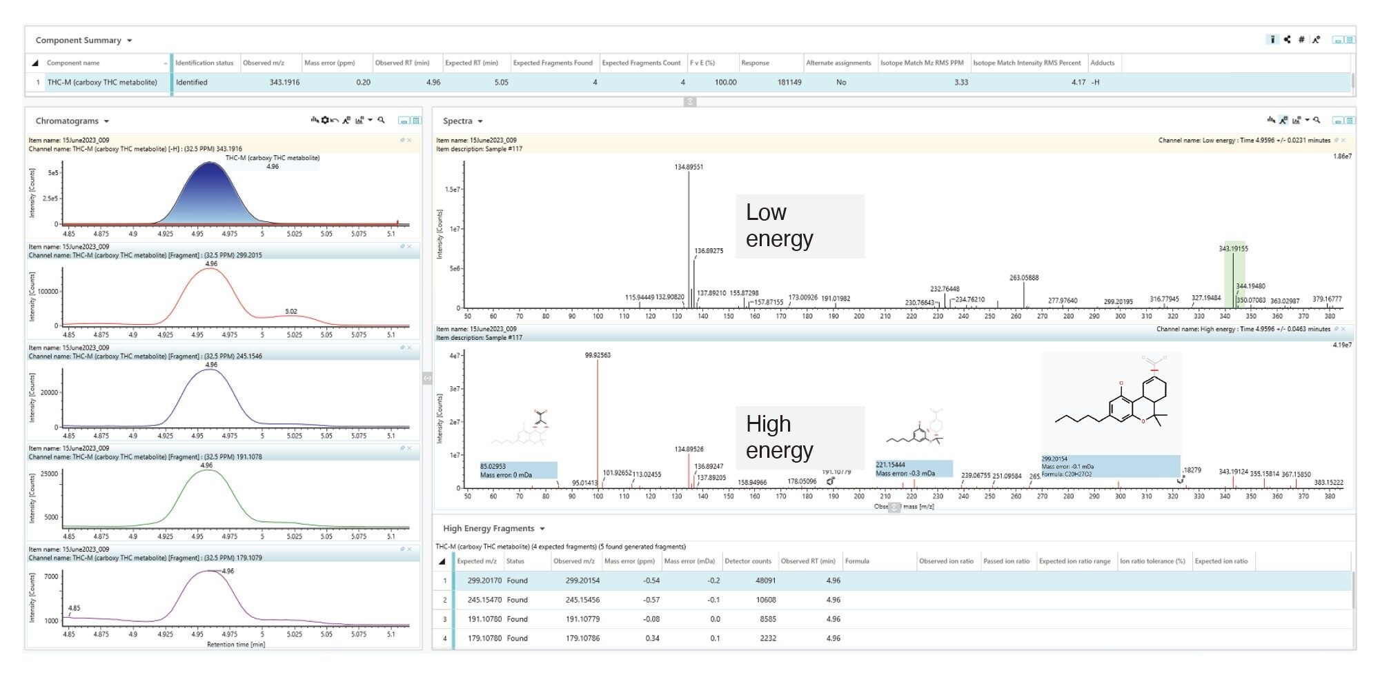Maximize the Chromatograms panel
Image resolution: width=1380 pixels, height=675 pixels.
[x=416, y=121]
